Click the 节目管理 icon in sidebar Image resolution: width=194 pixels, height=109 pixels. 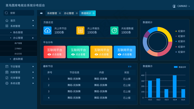tap(7, 67)
